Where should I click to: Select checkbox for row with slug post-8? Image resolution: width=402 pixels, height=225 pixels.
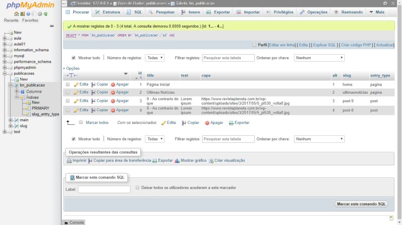67,110
